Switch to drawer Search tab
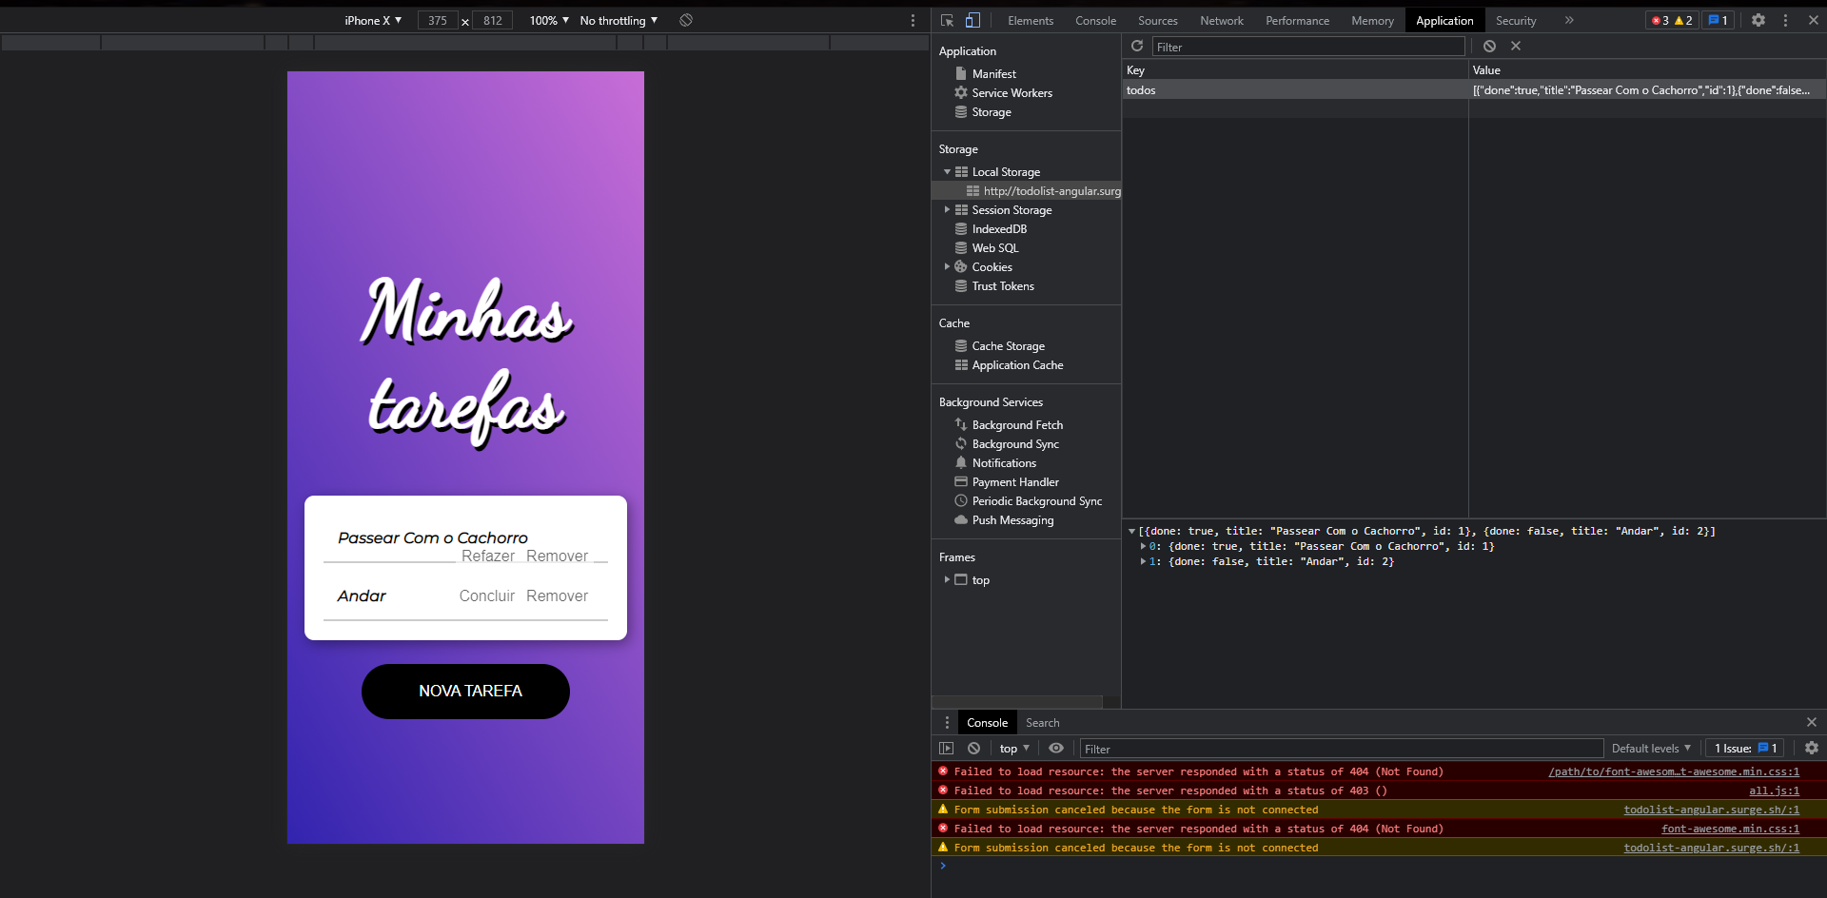 pos(1043,723)
